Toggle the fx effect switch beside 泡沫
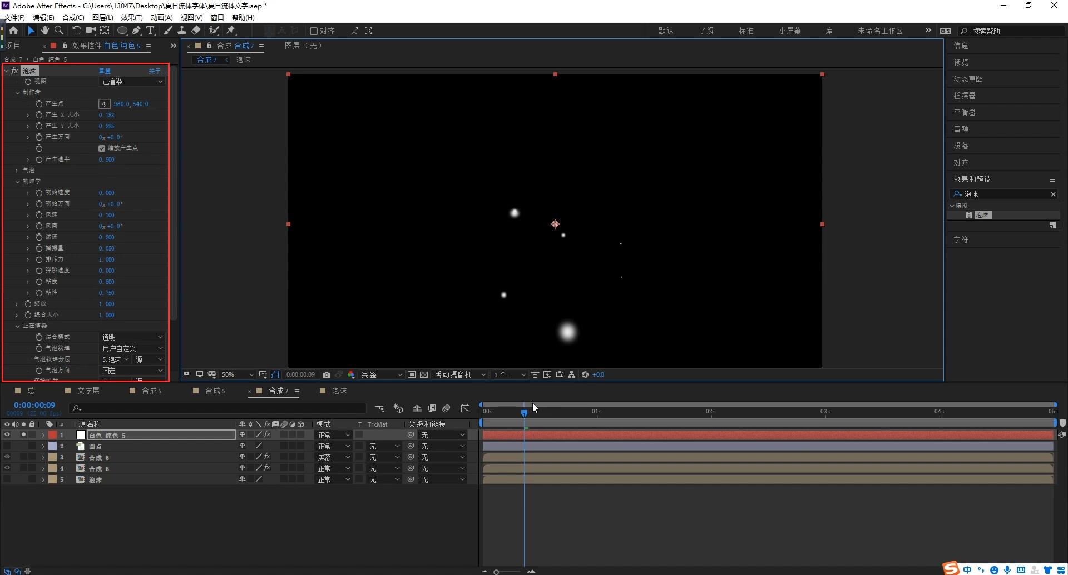Screen dimensions: 1068x575 pos(15,71)
